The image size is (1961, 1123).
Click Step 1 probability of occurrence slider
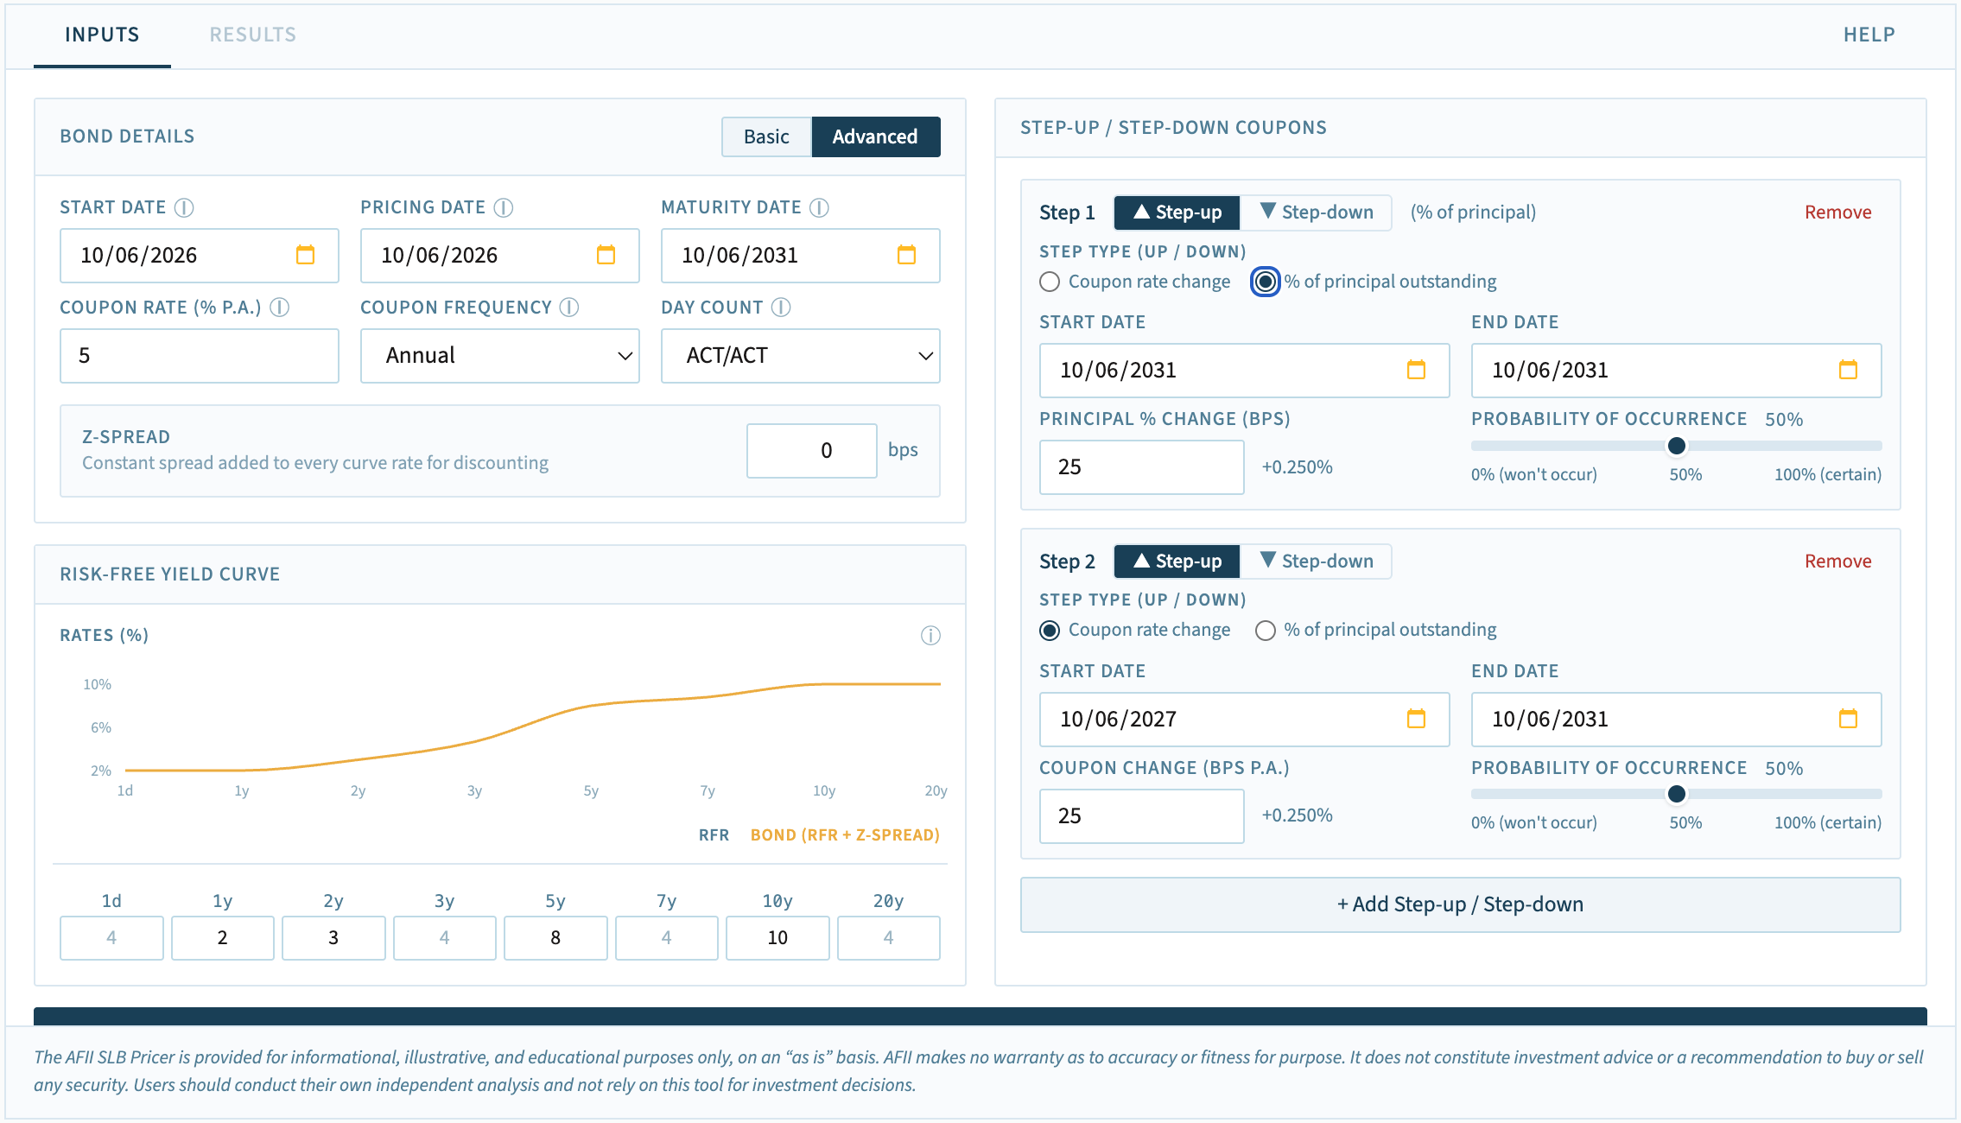(x=1676, y=446)
